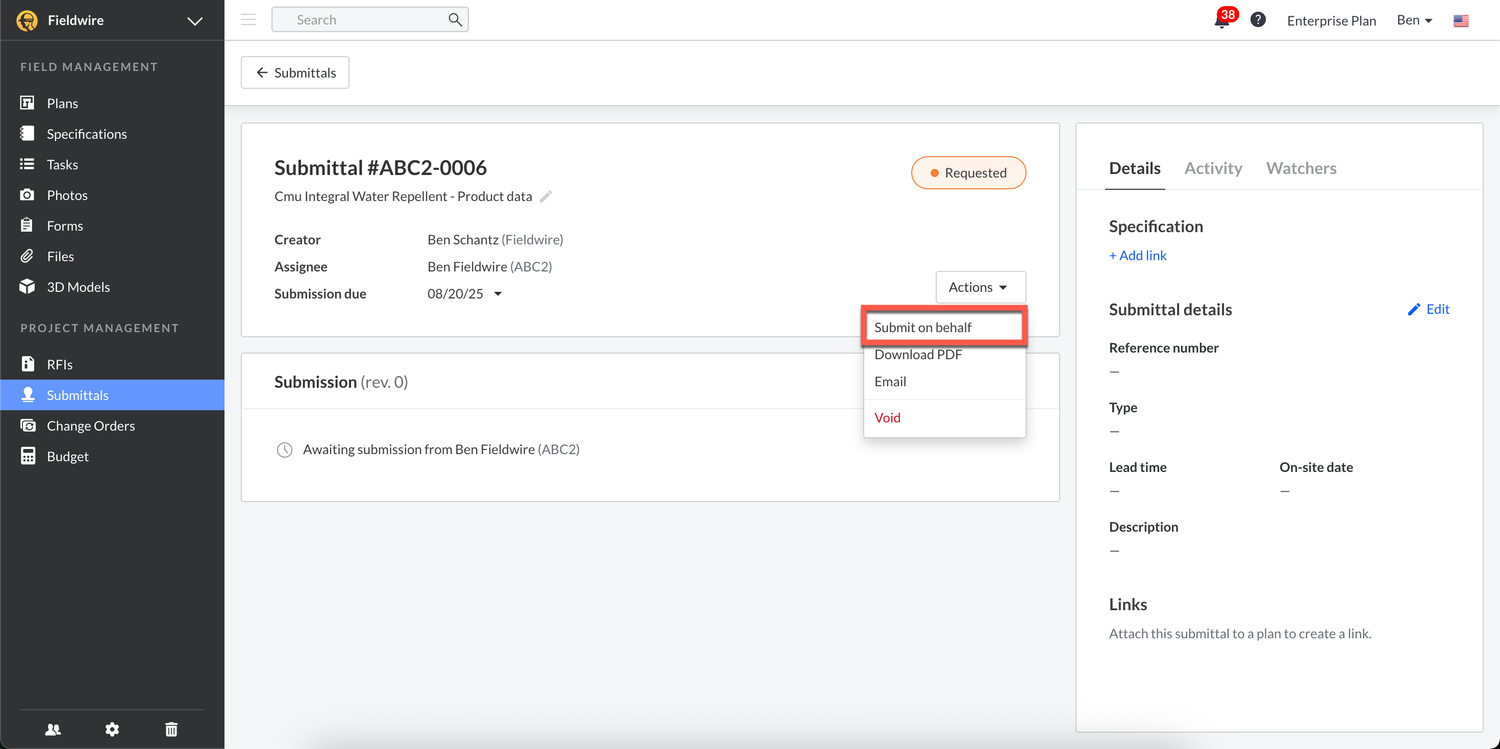Open the people icon in sidebar footer
Image resolution: width=1500 pixels, height=749 pixels.
coord(53,729)
